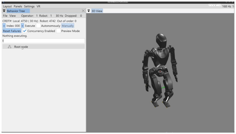Click the 'Nothing executing.' status text
This screenshot has width=236, height=134.
coord(15,36)
